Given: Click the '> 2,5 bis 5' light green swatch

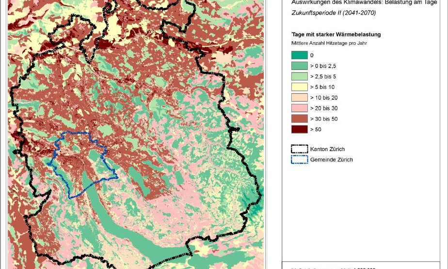Looking at the screenshot, I should 299,77.
